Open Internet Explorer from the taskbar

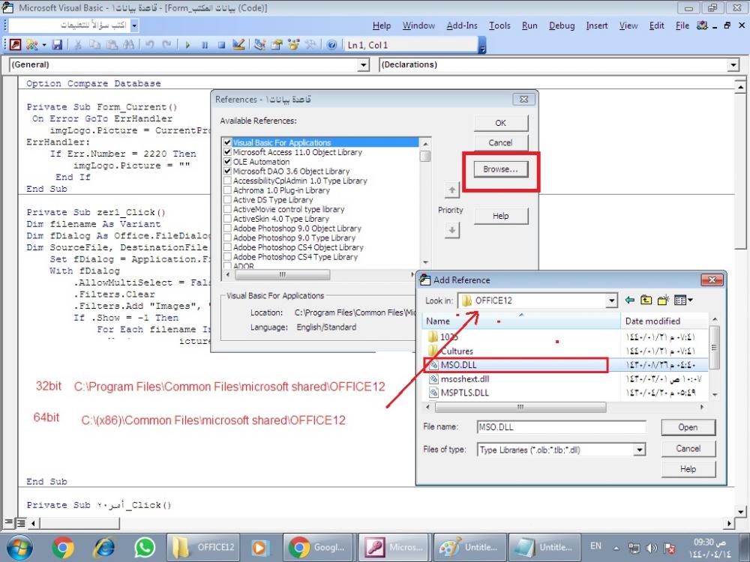(x=104, y=547)
